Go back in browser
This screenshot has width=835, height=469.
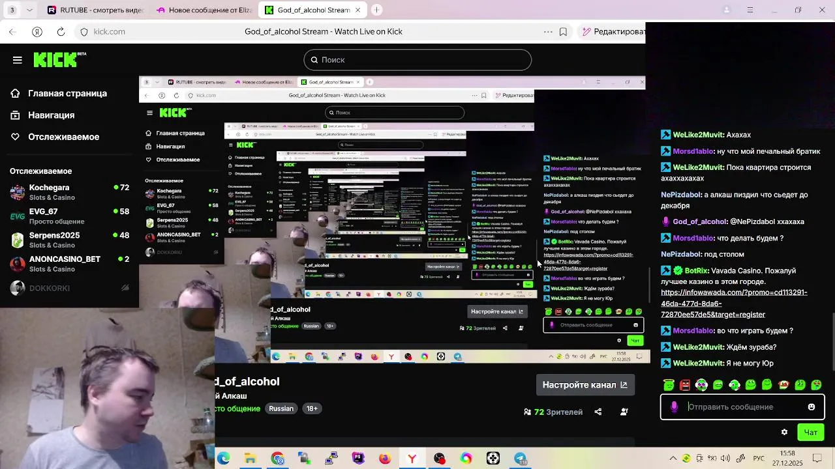[12, 31]
